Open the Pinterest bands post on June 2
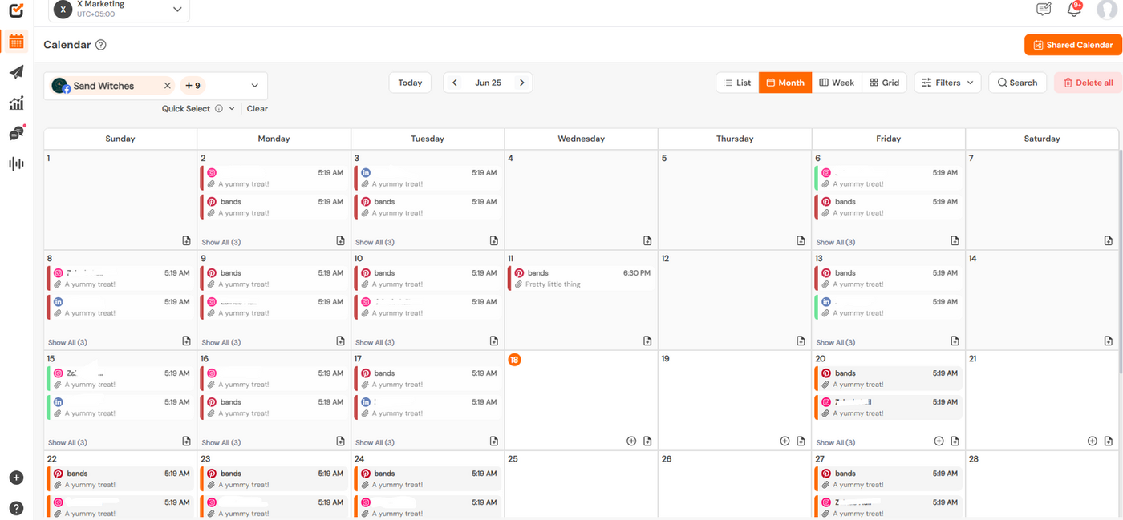The width and height of the screenshot is (1123, 520). coord(274,207)
